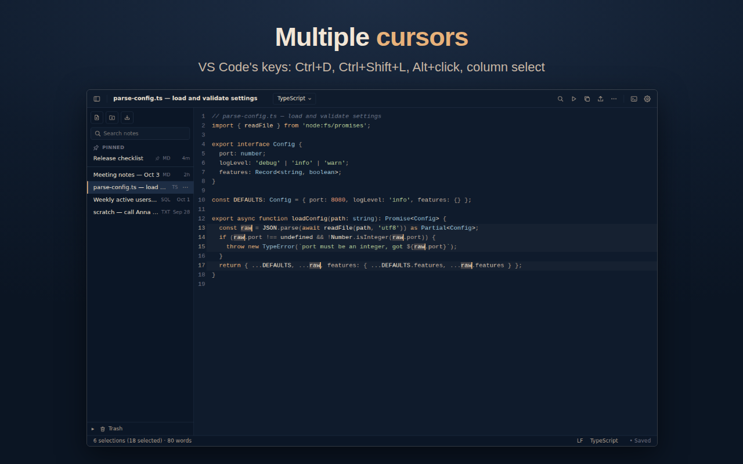The height and width of the screenshot is (464, 743).
Task: Create a new folder with folder-plus icon
Action: (112, 118)
